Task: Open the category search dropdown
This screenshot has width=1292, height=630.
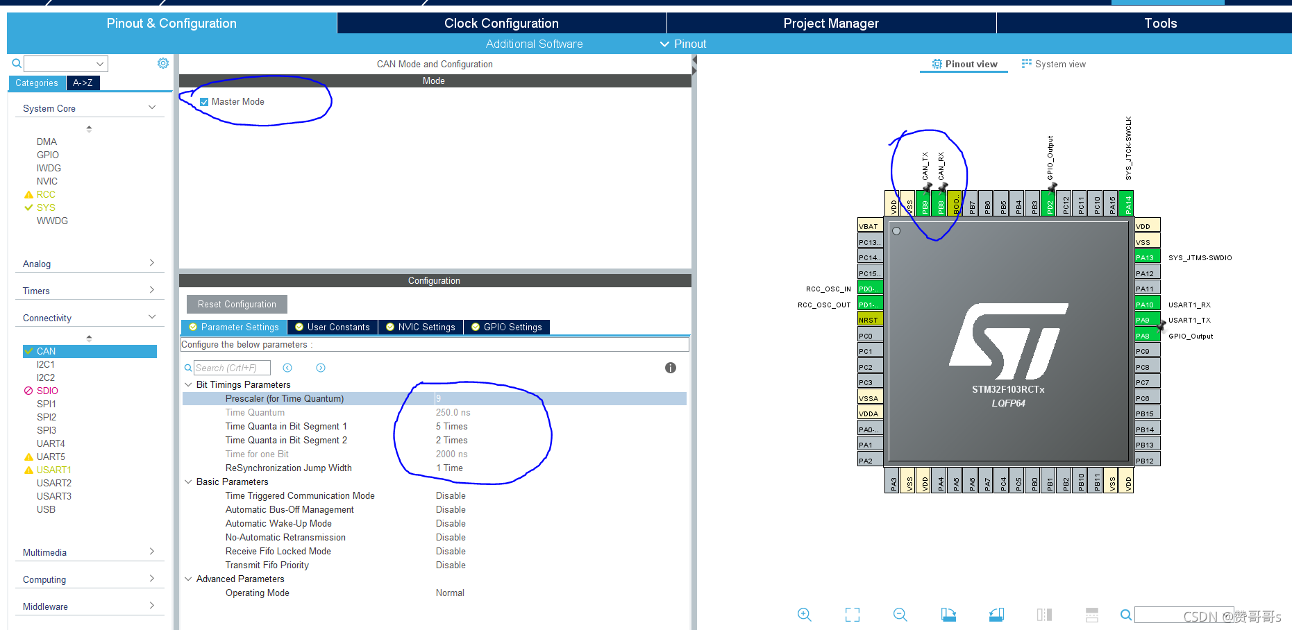Action: pyautogui.click(x=100, y=64)
